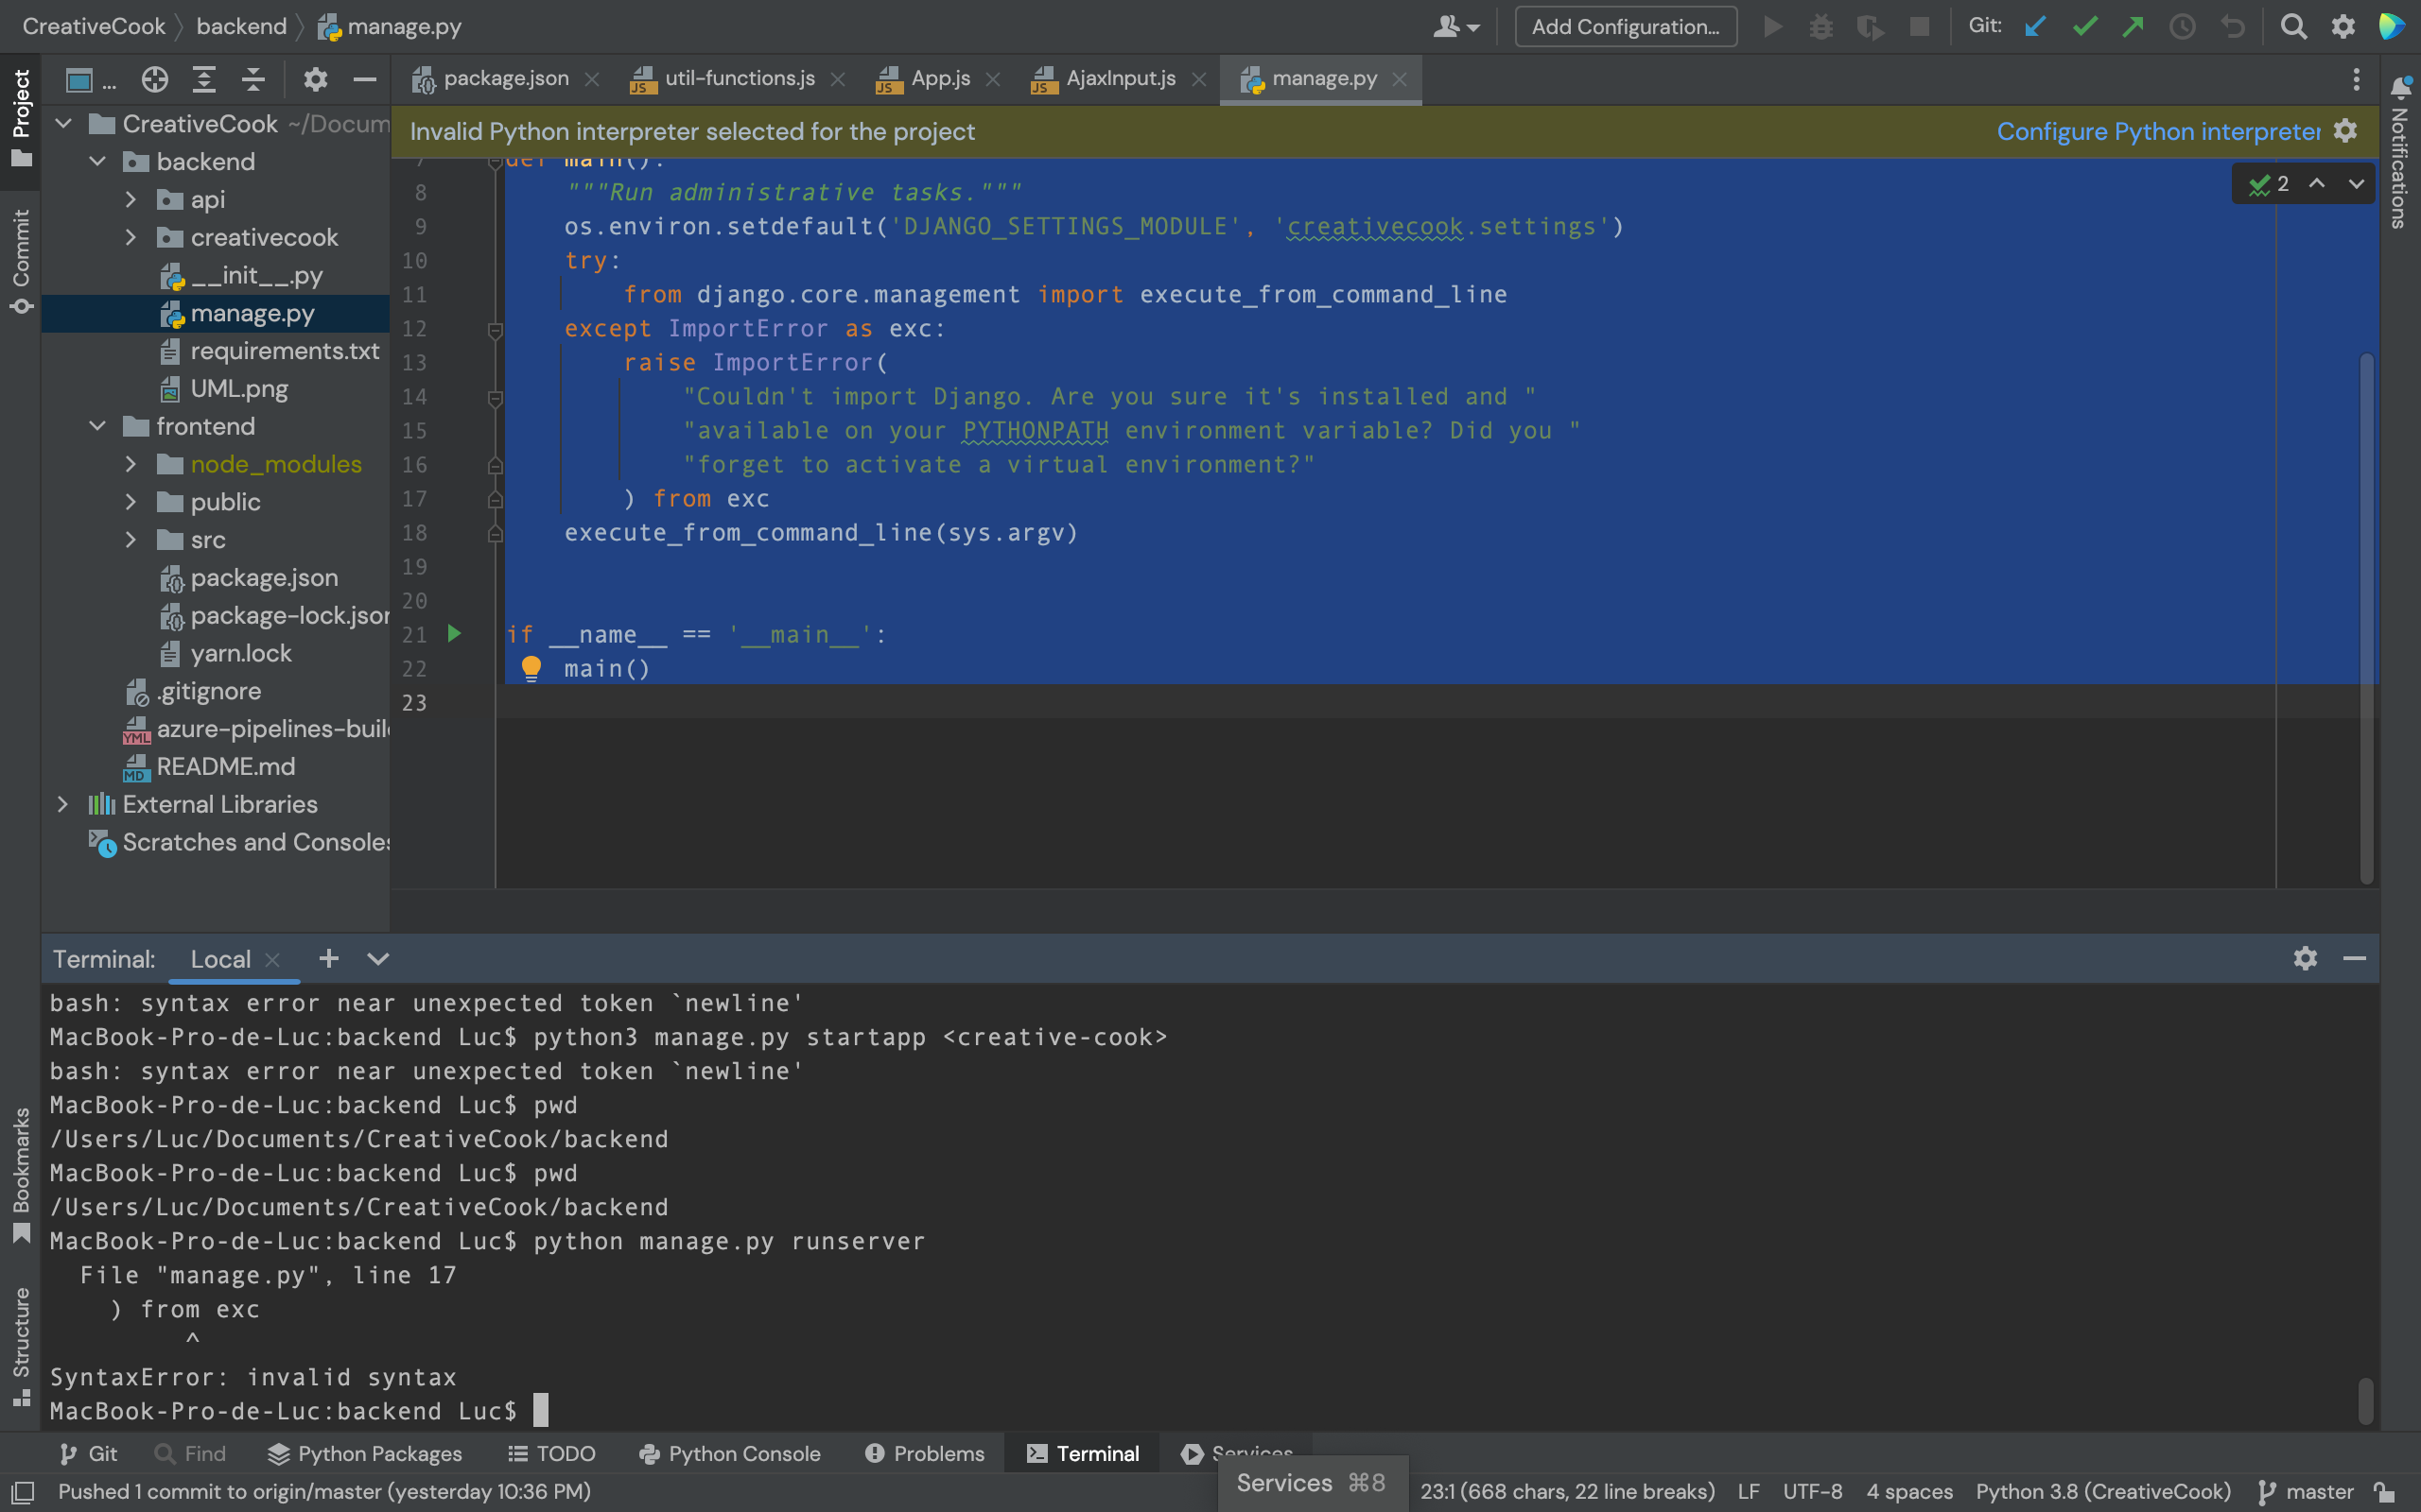2421x1512 pixels.
Task: Open a new terminal session with plus icon
Action: tap(328, 959)
